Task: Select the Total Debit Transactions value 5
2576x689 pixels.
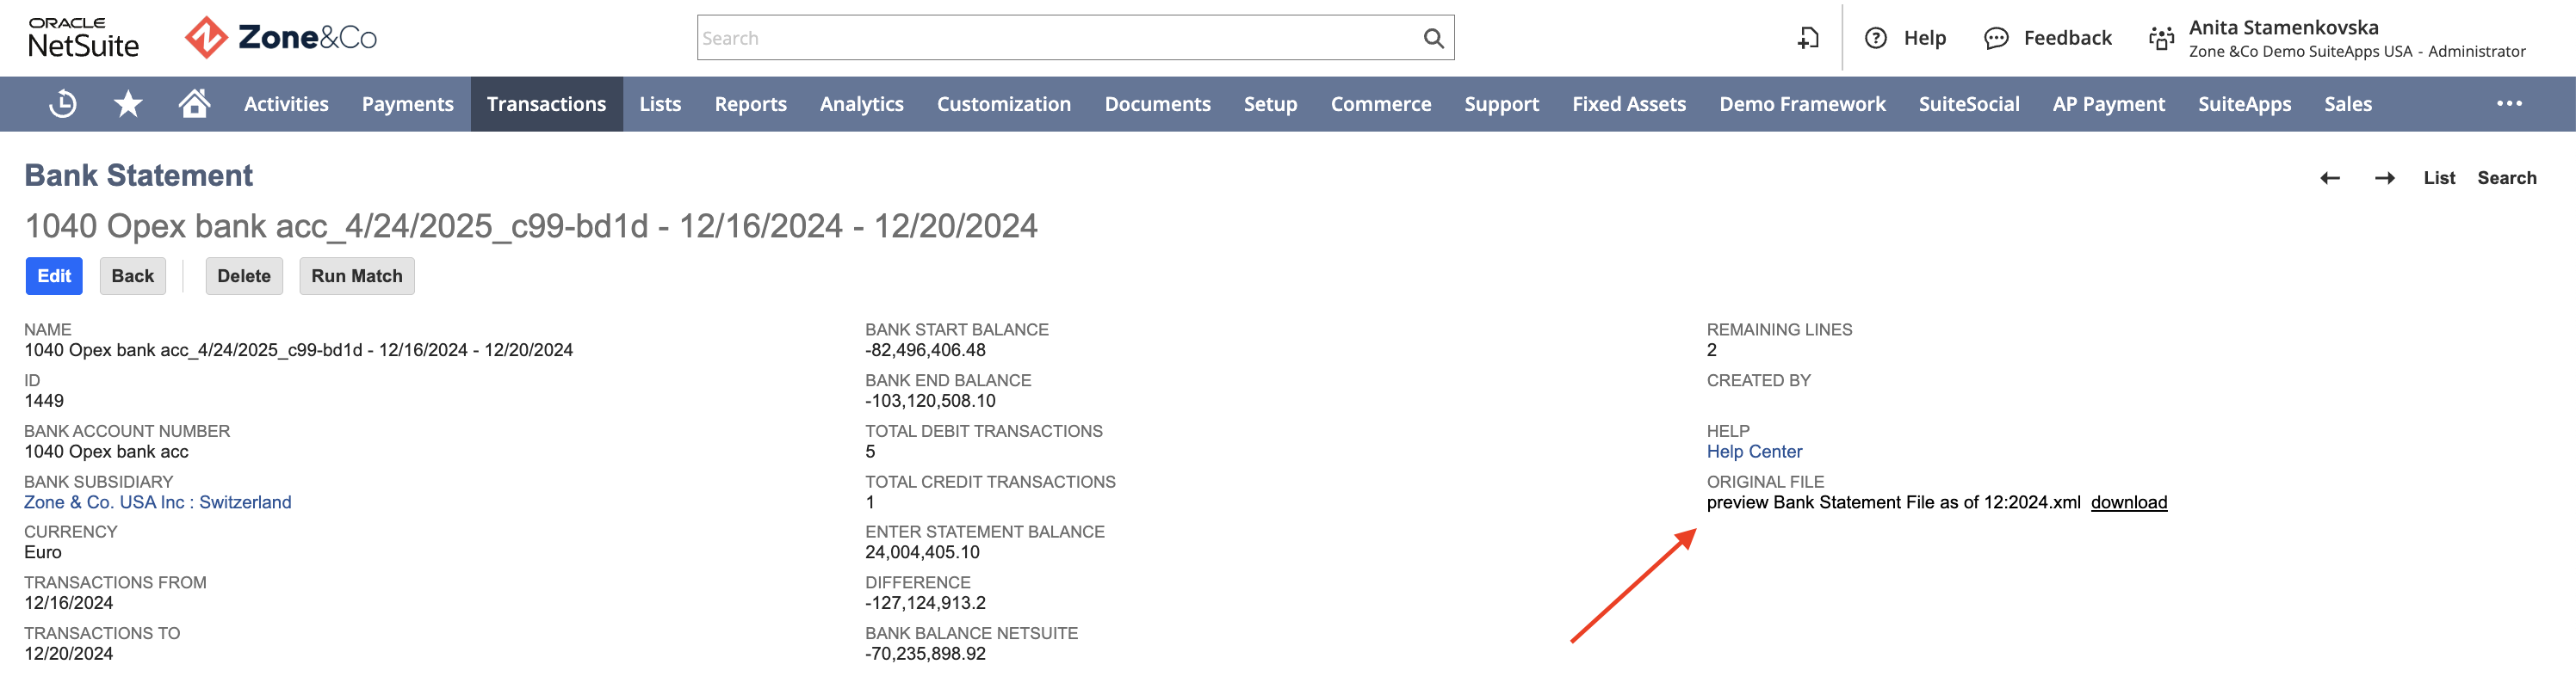Action: [x=870, y=452]
